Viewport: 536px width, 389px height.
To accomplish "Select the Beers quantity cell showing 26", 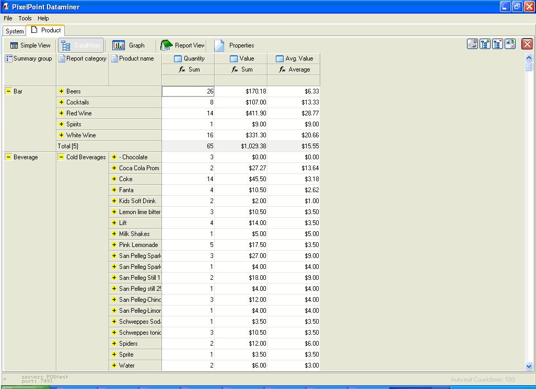I will [x=188, y=91].
